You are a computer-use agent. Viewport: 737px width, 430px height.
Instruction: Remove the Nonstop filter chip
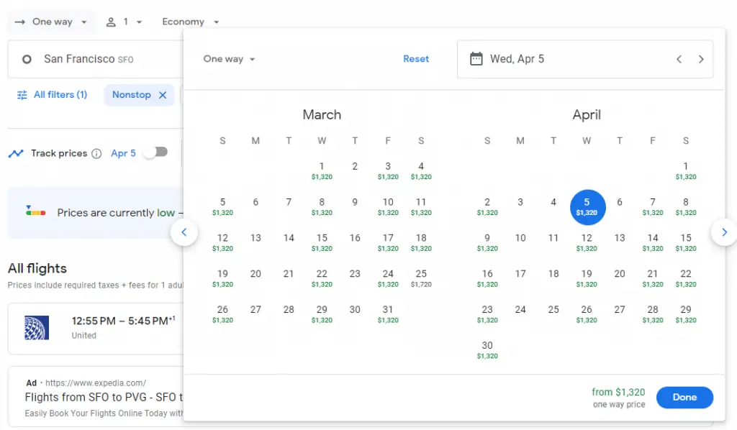click(163, 95)
